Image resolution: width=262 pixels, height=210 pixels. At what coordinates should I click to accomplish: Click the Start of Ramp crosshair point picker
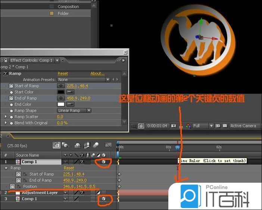click(x=61, y=86)
